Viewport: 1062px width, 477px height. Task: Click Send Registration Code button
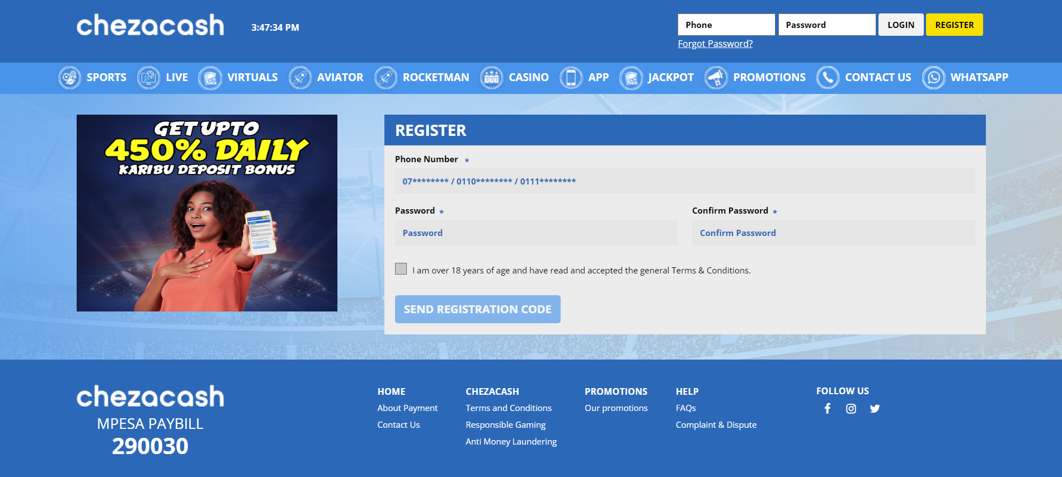(478, 309)
